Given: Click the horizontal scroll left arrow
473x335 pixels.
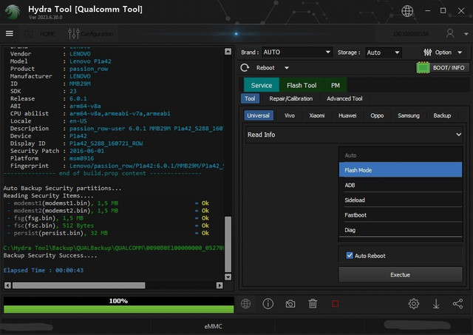Looking at the screenshot, I should [8, 285].
